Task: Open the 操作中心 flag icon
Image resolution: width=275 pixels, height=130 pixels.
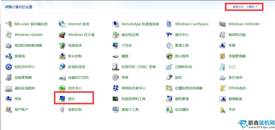Action: [169, 35]
